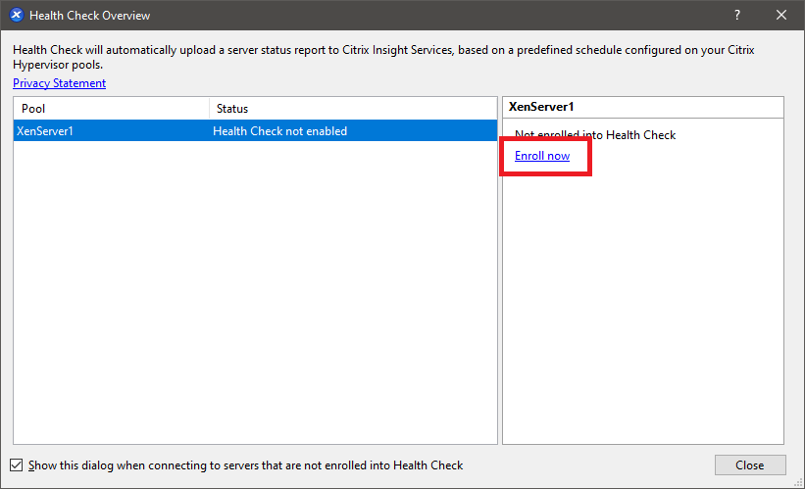
Task: Open help with the question mark button
Action: [737, 16]
